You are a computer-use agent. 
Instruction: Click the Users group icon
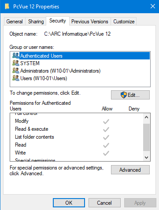[16, 78]
